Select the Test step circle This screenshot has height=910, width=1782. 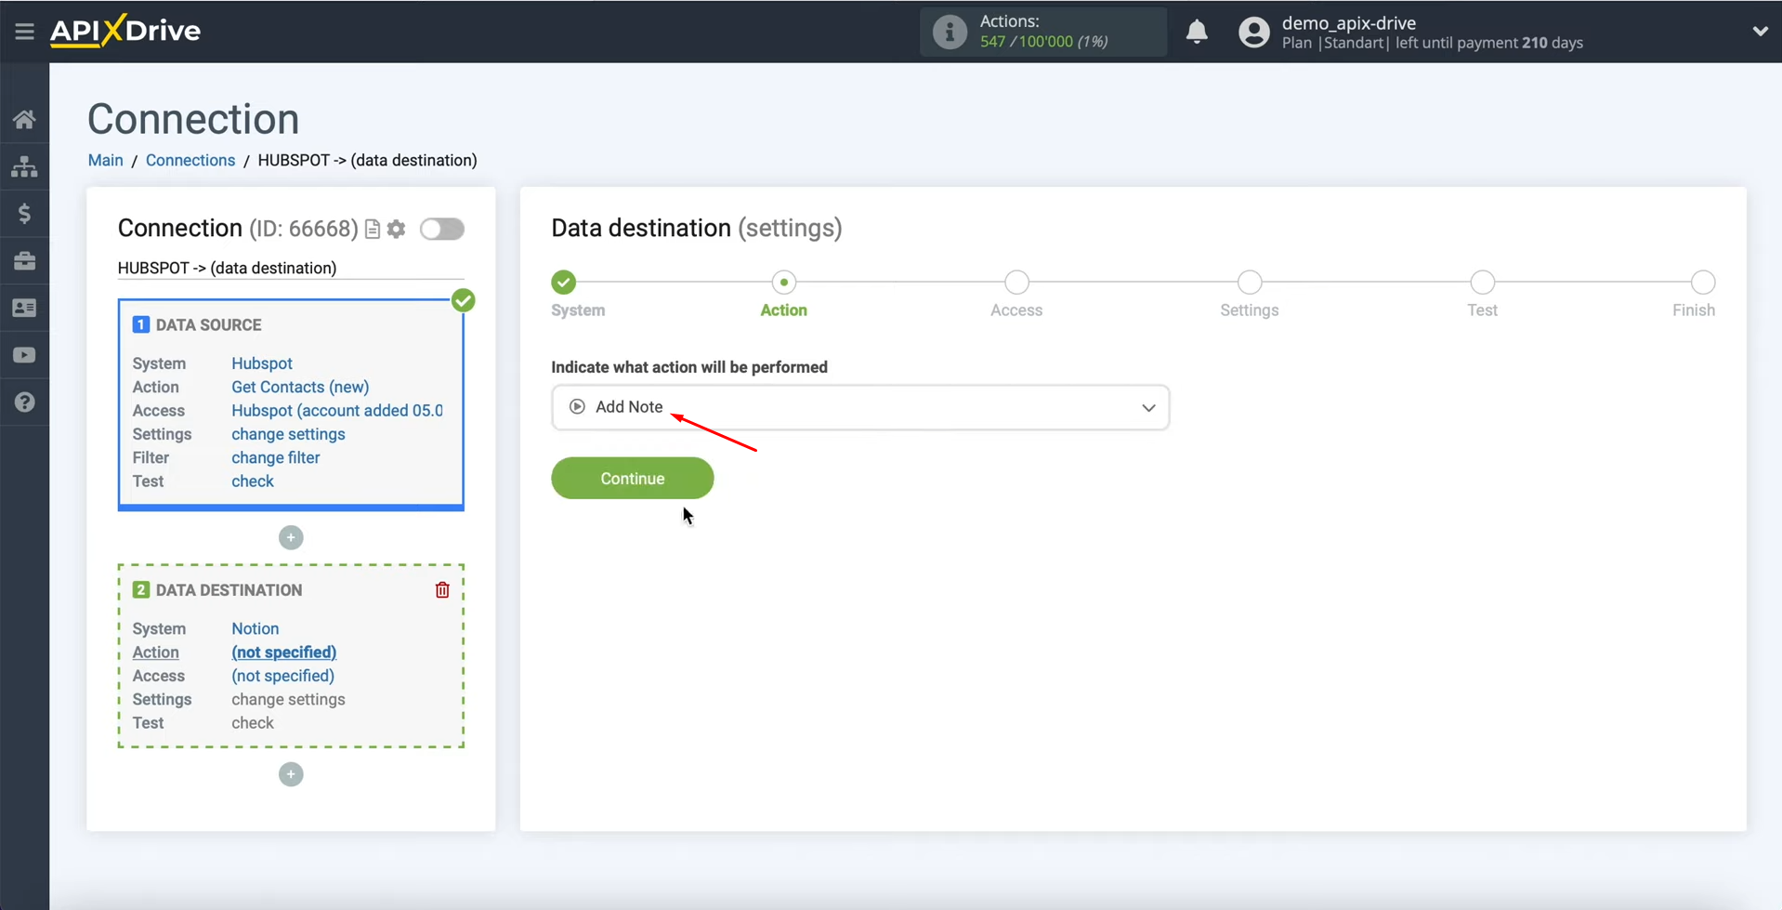point(1483,283)
